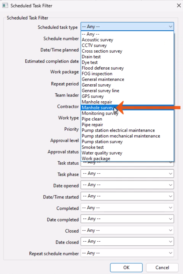Choose "Flood defense survey" task type
The image size is (183, 274).
pos(102,68)
